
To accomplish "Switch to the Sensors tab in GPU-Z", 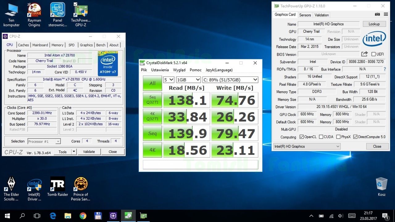I will (x=305, y=15).
